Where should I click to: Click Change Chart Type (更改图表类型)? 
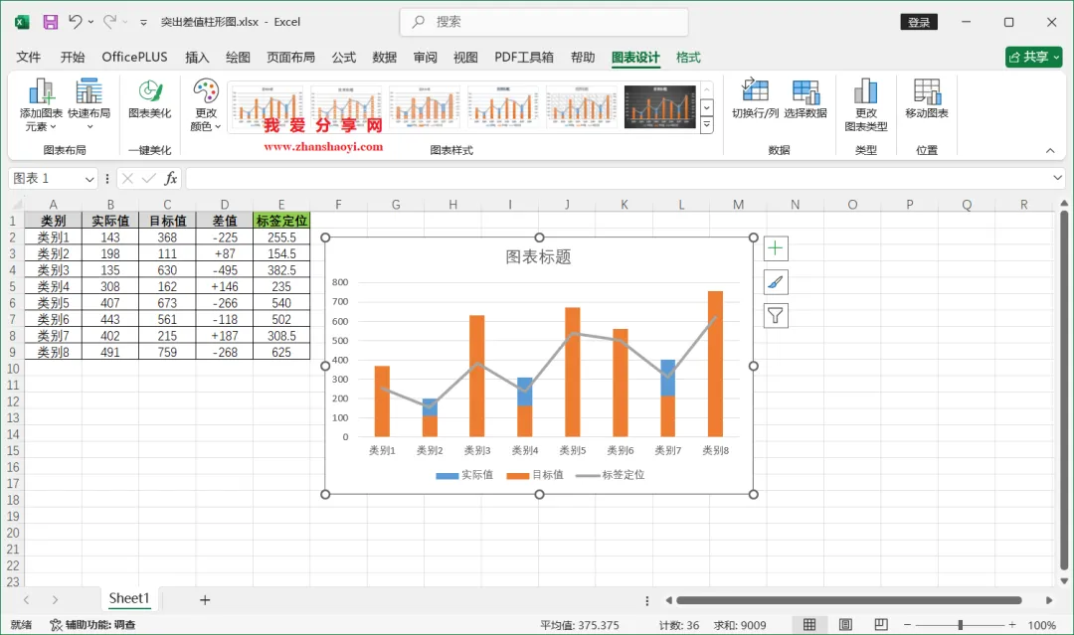(x=866, y=104)
